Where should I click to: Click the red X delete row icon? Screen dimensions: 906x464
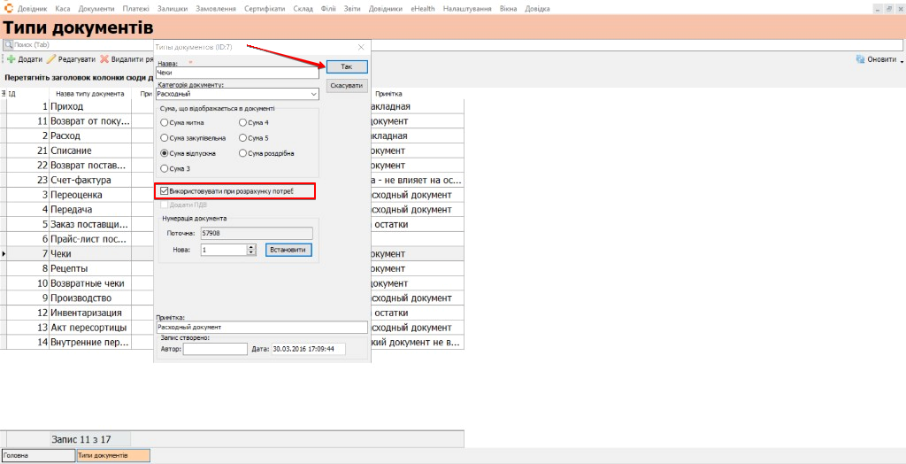click(x=104, y=59)
